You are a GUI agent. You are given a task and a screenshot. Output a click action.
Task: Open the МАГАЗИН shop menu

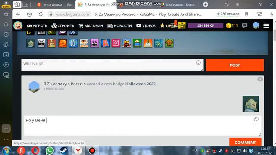[91, 26]
